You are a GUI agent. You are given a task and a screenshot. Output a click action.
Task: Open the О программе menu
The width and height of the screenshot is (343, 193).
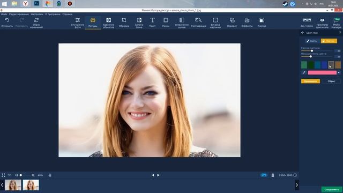[x=53, y=14]
